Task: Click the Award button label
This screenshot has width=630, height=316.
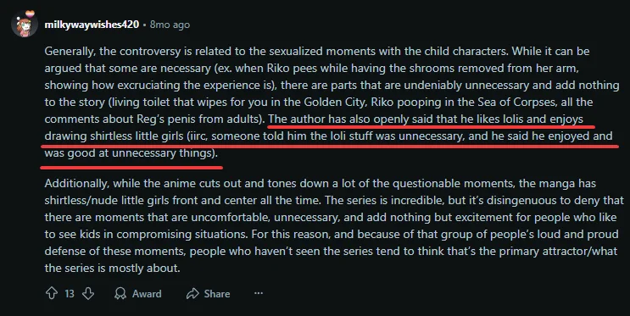Action: point(147,293)
